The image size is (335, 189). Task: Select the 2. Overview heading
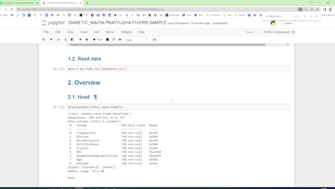coord(84,82)
